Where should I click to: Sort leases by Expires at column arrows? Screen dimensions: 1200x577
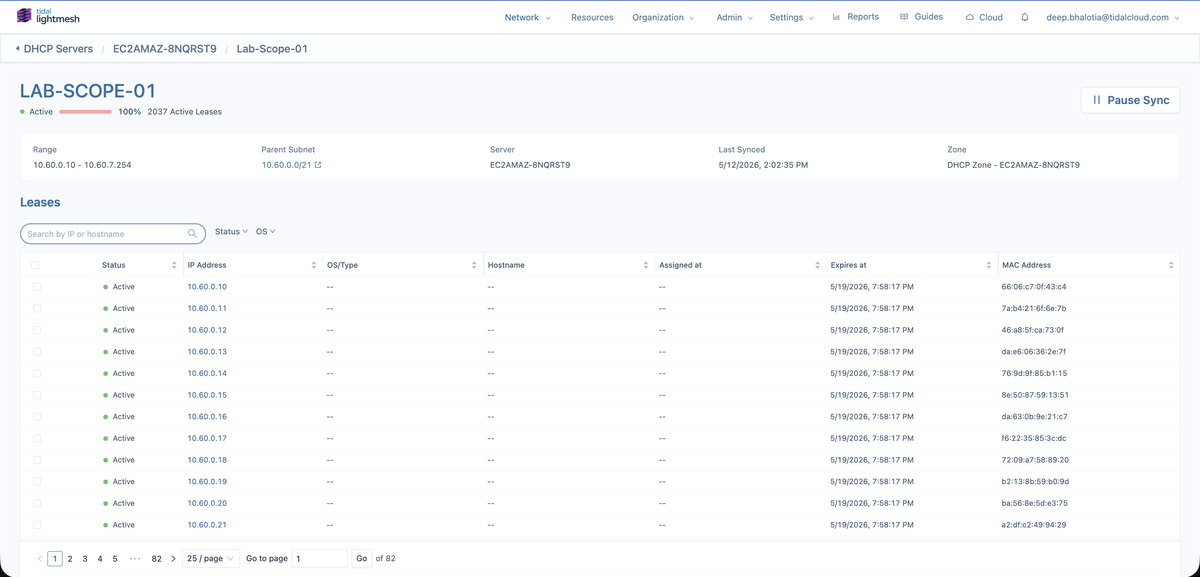point(988,265)
